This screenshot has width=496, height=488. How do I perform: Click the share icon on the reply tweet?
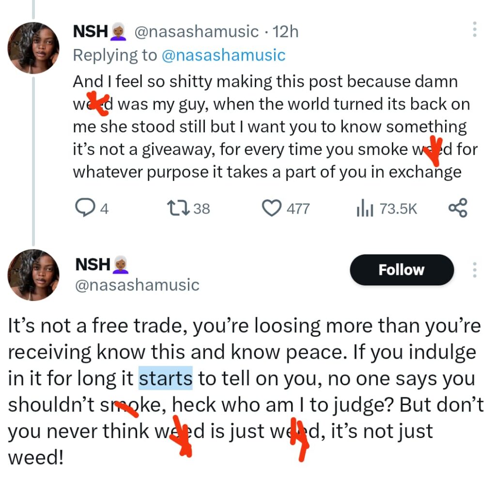457,208
